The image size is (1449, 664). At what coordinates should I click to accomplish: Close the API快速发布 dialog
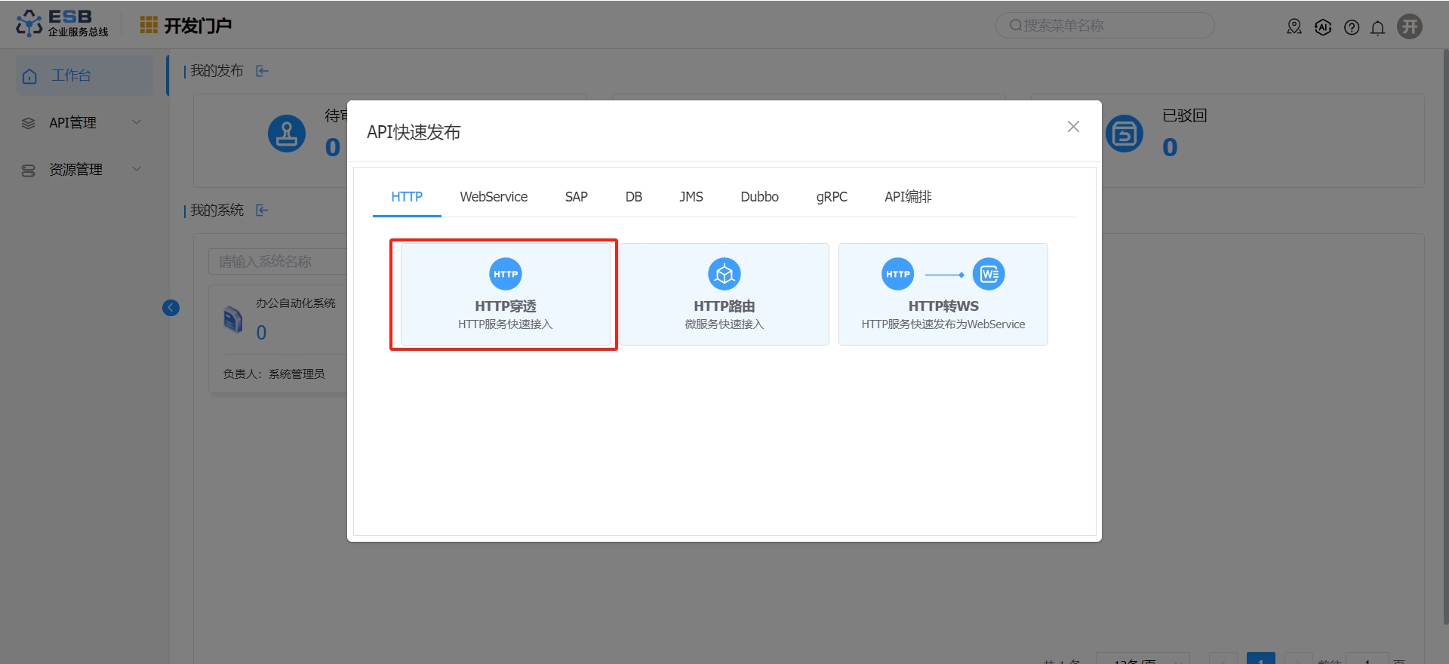click(1073, 127)
